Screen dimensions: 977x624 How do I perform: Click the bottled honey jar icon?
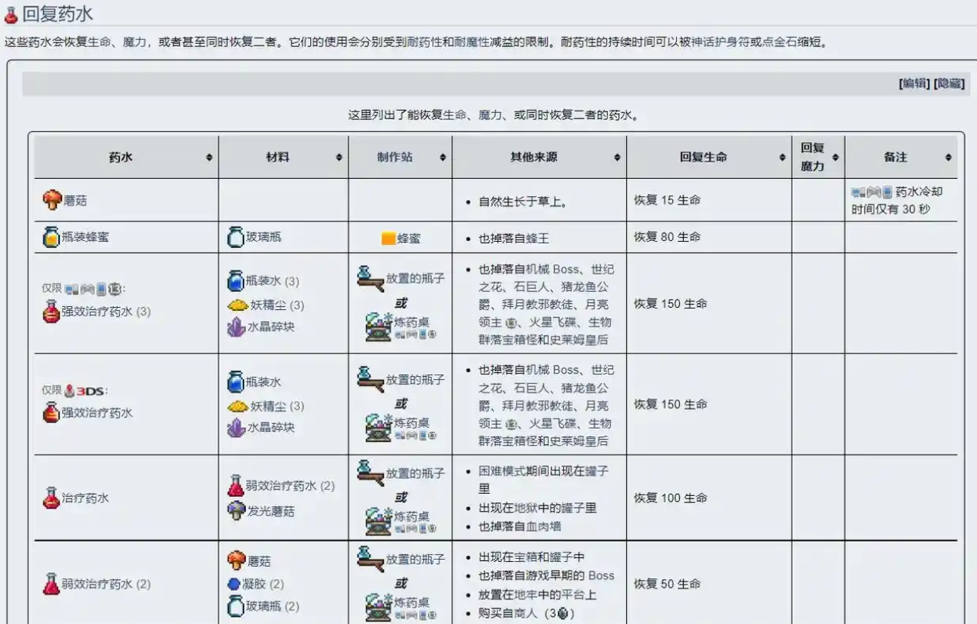52,236
